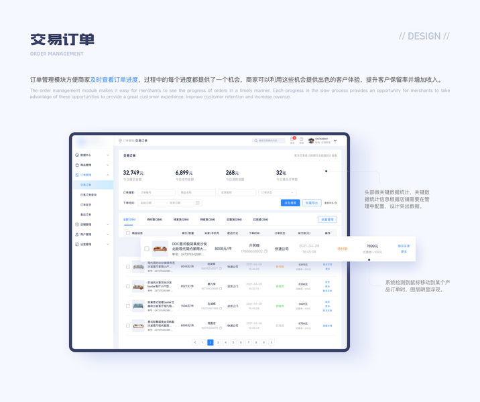Click the help question-mark icon
The image size is (480, 402).
click(302, 139)
